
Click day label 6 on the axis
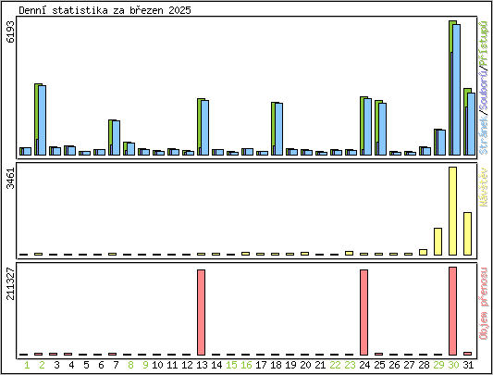(101, 365)
